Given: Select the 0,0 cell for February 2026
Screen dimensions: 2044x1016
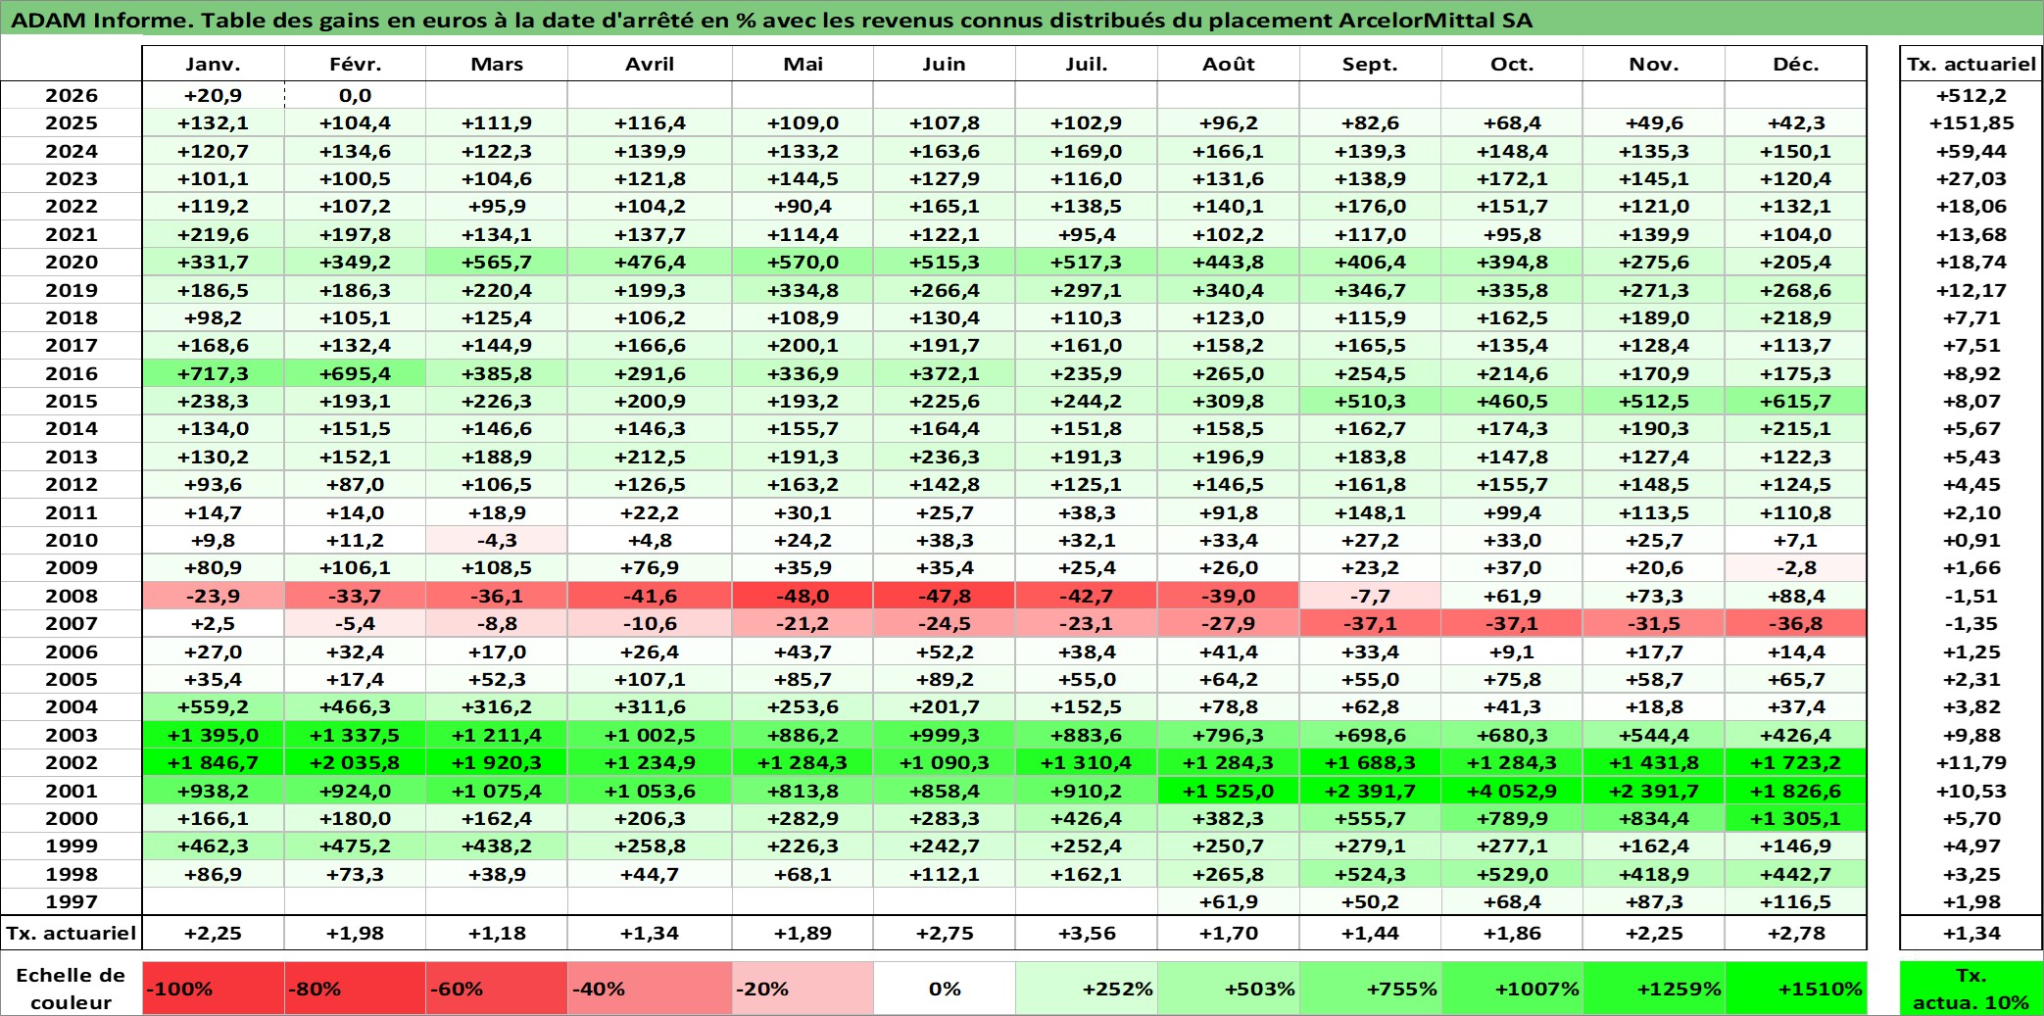Looking at the screenshot, I should (x=355, y=95).
